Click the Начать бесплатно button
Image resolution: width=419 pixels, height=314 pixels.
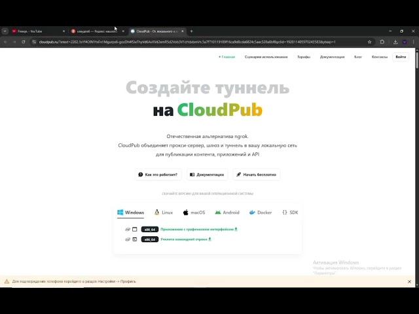(x=257, y=175)
